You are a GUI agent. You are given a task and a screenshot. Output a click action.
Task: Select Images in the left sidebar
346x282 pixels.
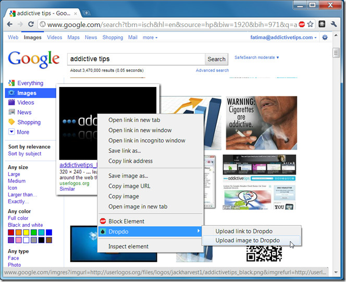coord(30,93)
